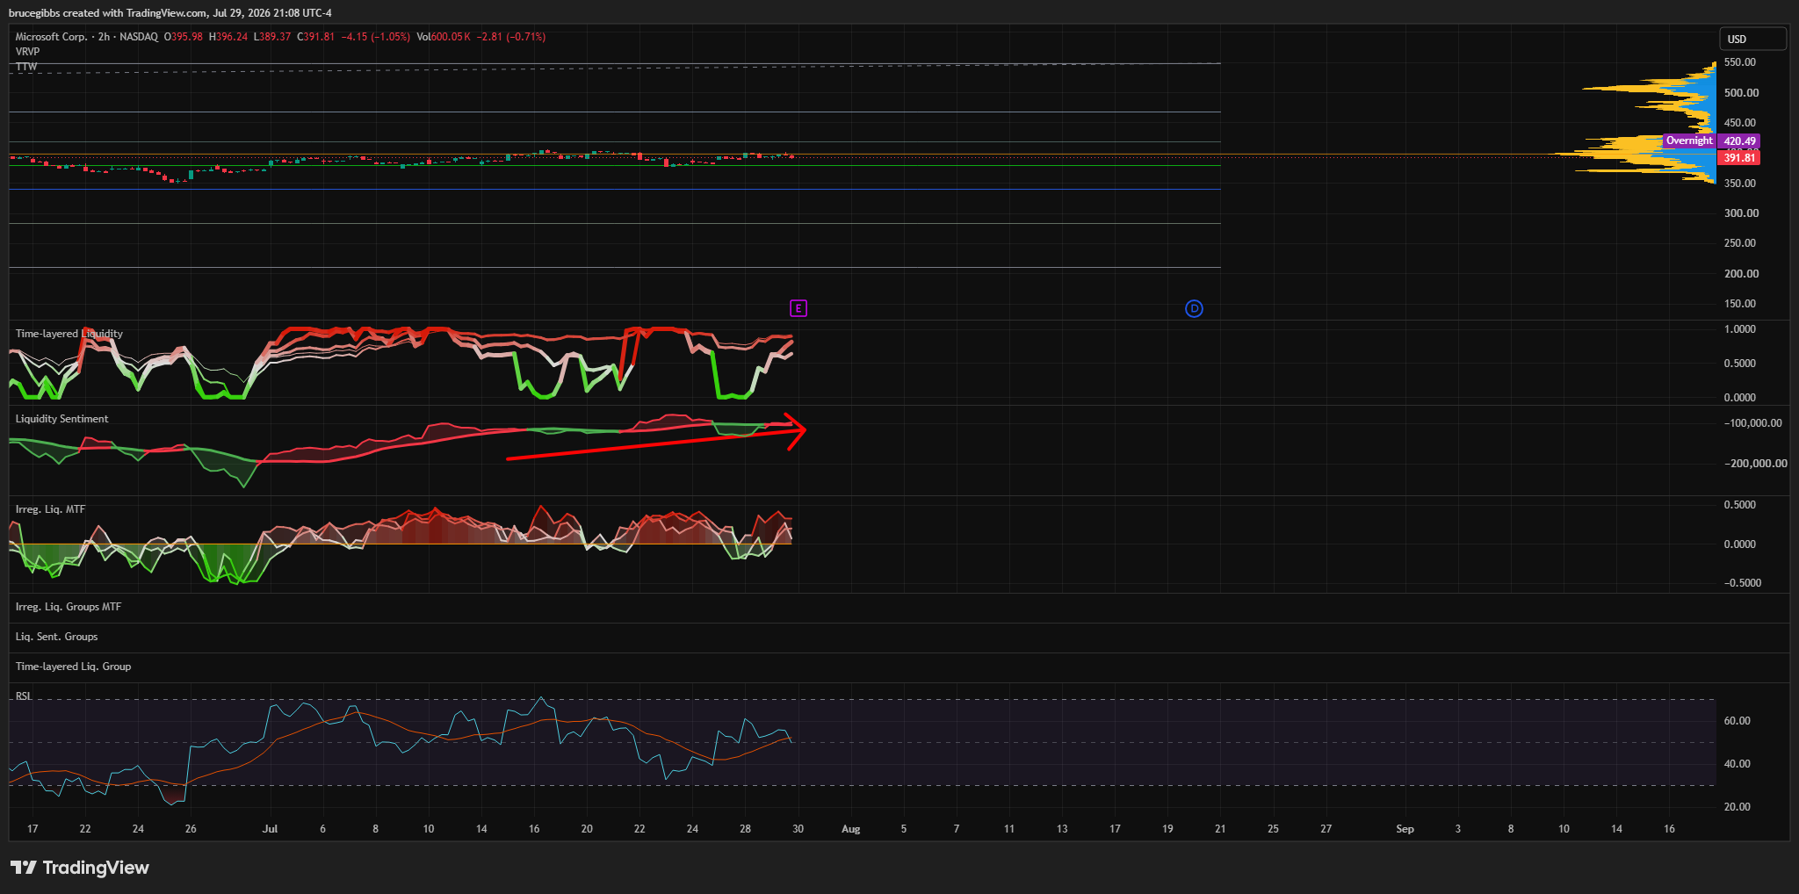Click the TradingView logo at bottom left

(x=80, y=868)
